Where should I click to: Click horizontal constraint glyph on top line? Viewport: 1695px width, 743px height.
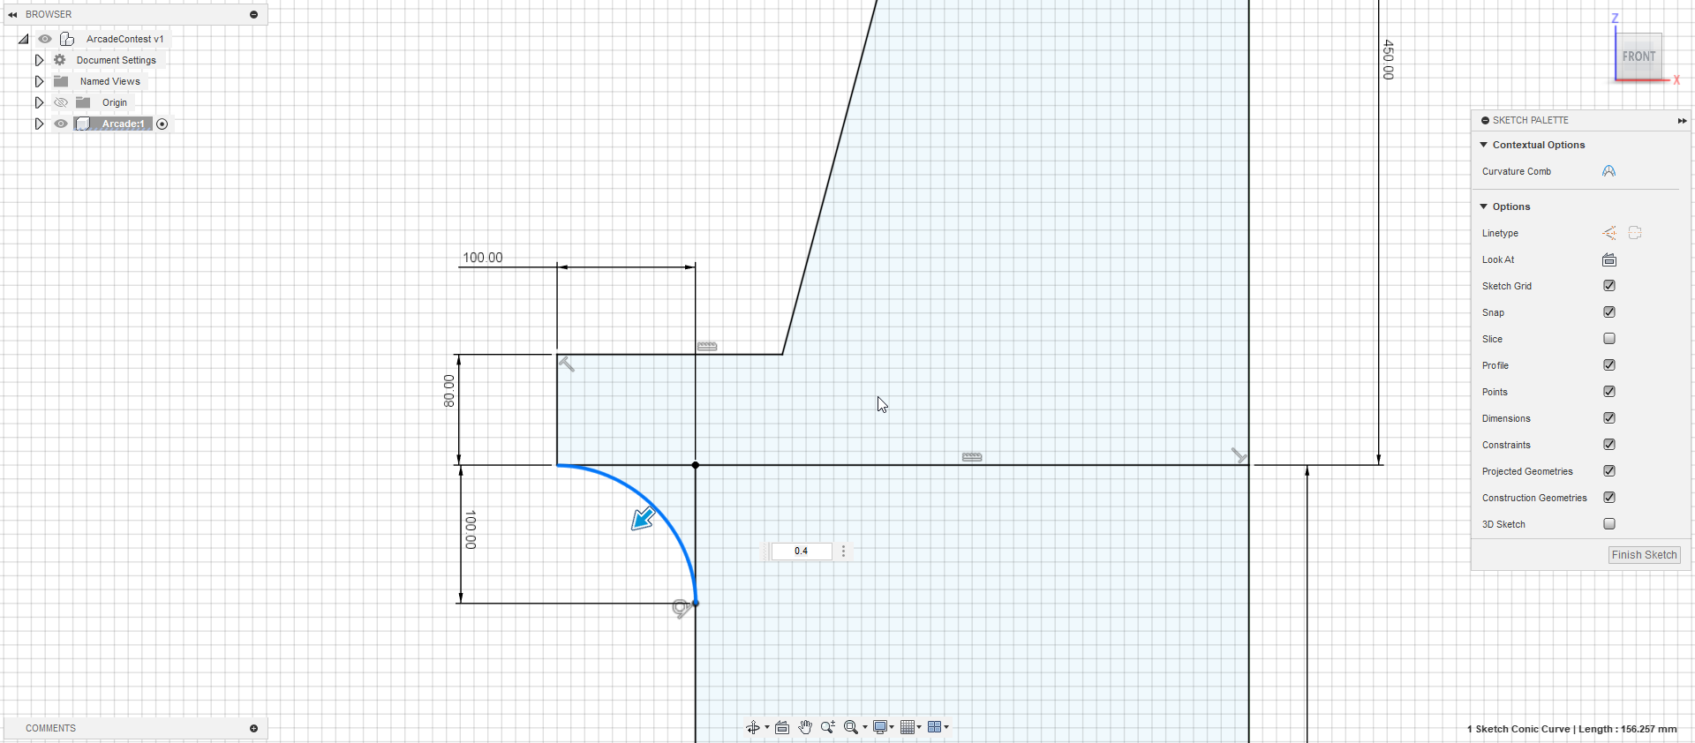[707, 347]
